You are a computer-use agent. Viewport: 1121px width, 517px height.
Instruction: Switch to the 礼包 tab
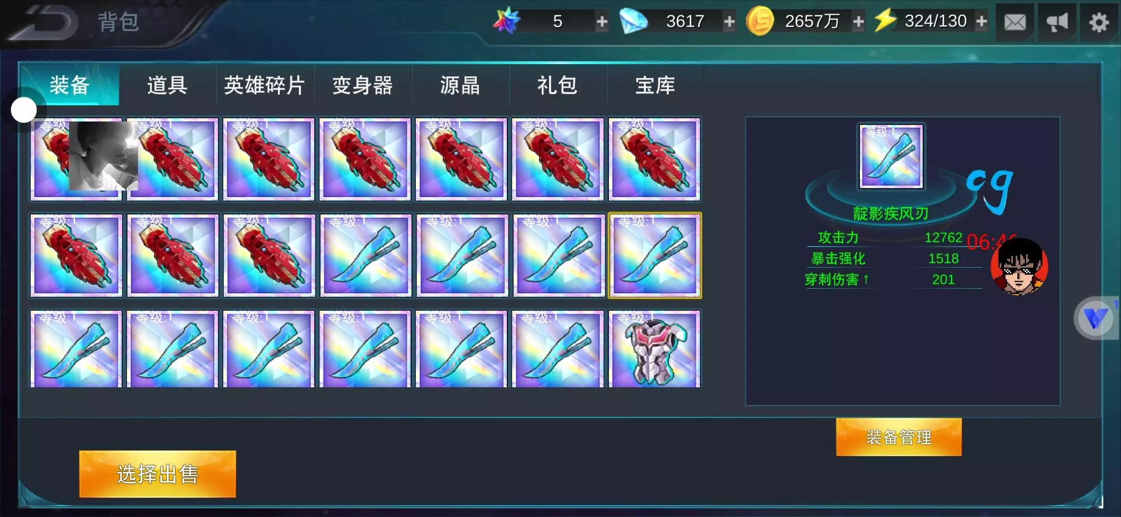(x=557, y=86)
